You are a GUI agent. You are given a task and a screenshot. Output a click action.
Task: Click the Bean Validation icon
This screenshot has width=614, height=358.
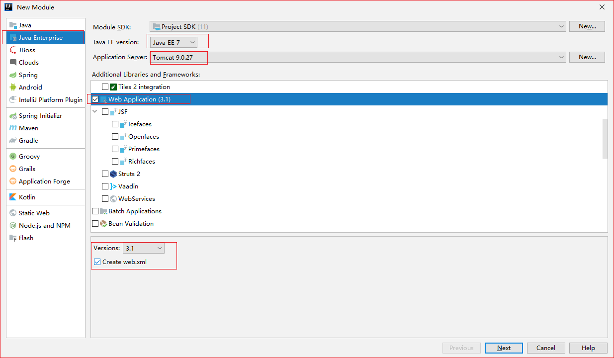click(103, 224)
